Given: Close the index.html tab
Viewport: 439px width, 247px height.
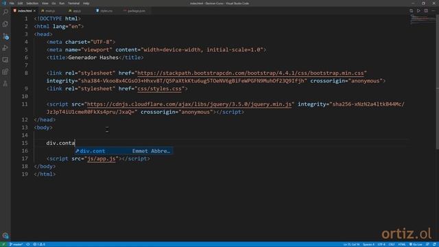Looking at the screenshot, I should pos(34,11).
